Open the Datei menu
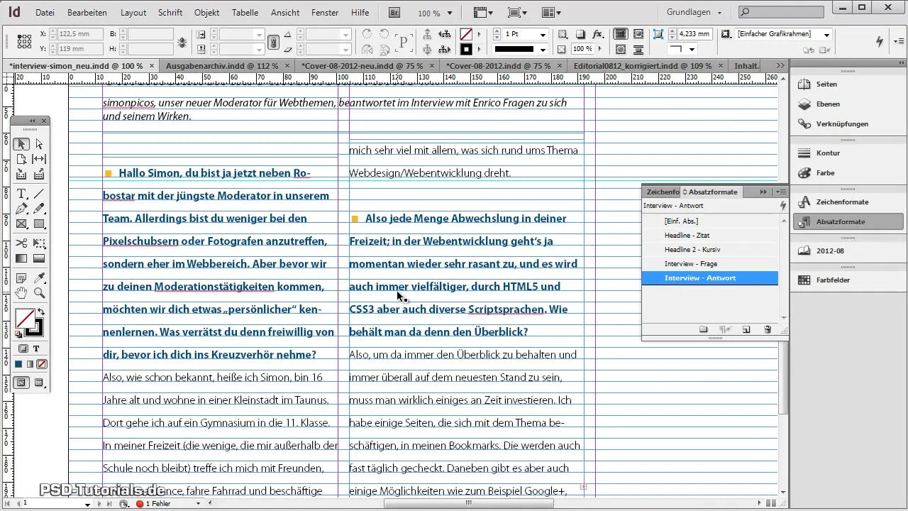Screen dimensions: 908x511 tap(45, 13)
